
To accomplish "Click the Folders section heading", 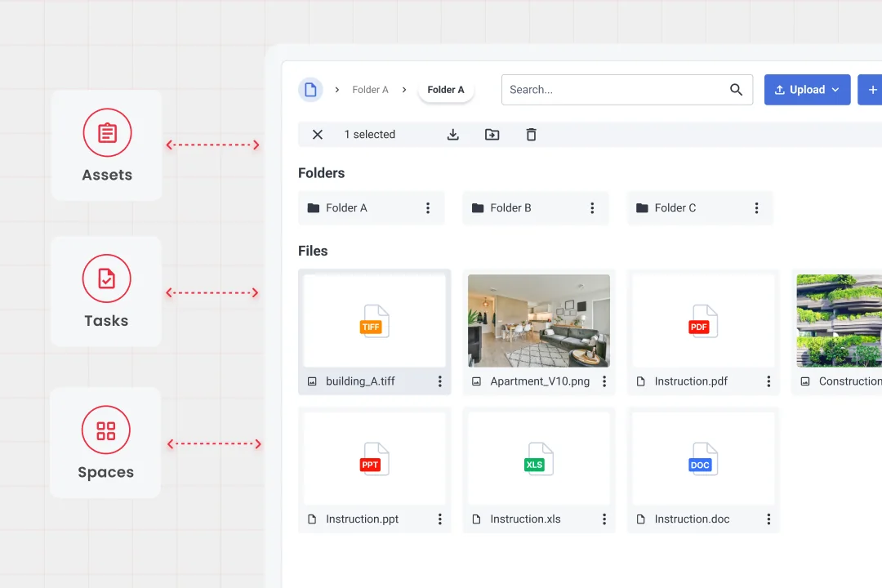I will (x=321, y=173).
